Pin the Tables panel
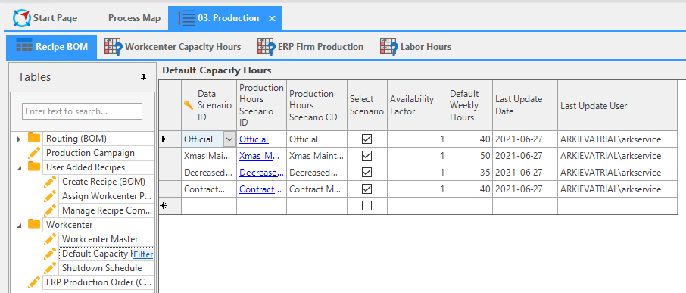Image resolution: width=686 pixels, height=293 pixels. click(x=144, y=77)
